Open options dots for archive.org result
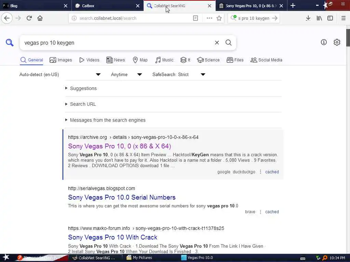Image resolution: width=350 pixels, height=262 pixels. 260,172
